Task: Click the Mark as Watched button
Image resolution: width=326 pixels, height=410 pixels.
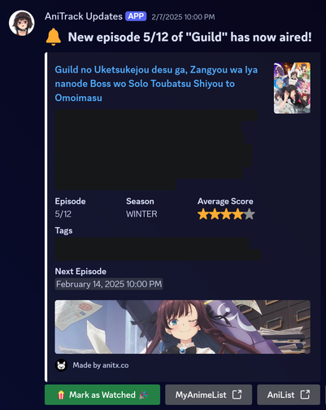Action: click(102, 395)
